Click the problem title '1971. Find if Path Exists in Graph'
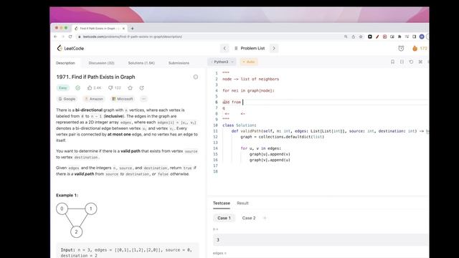Image resolution: width=459 pixels, height=258 pixels. 95,77
